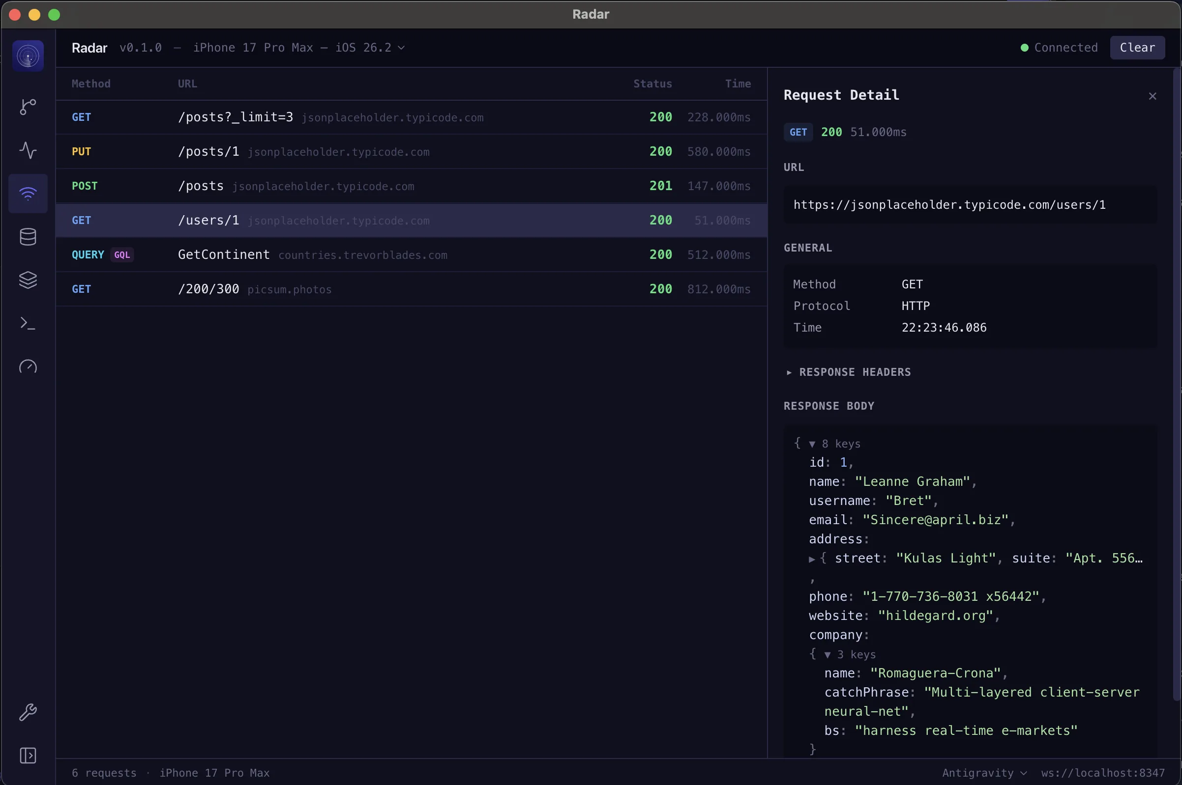Close the Request Detail panel

click(1152, 96)
